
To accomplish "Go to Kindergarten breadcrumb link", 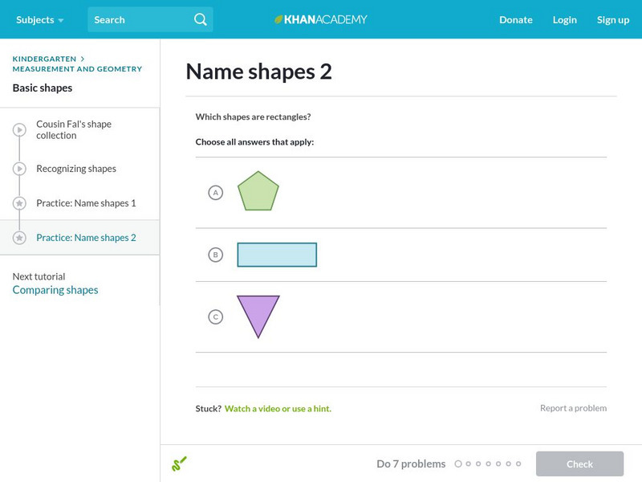I will (44, 59).
